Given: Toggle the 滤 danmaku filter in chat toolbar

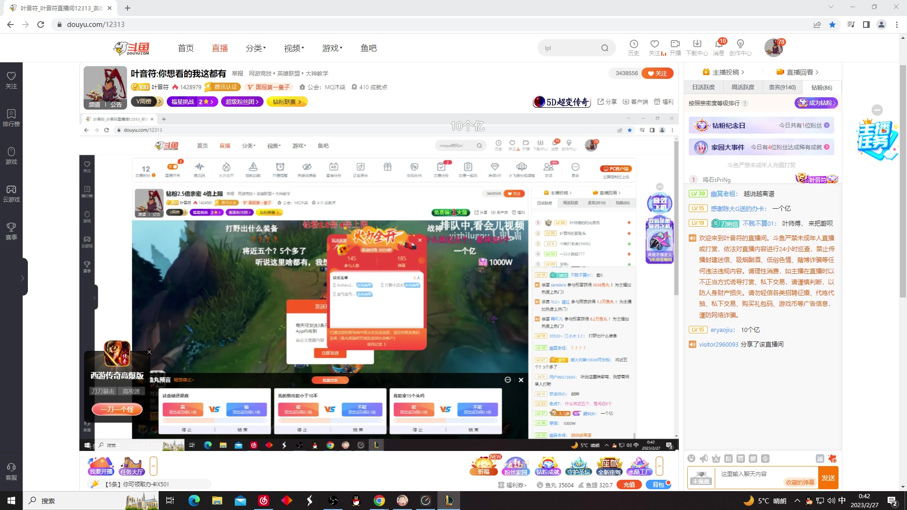Looking at the screenshot, I should (x=820, y=459).
